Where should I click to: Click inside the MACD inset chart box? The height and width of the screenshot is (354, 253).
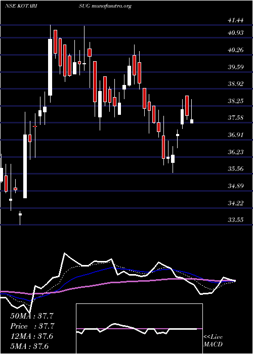(139, 329)
